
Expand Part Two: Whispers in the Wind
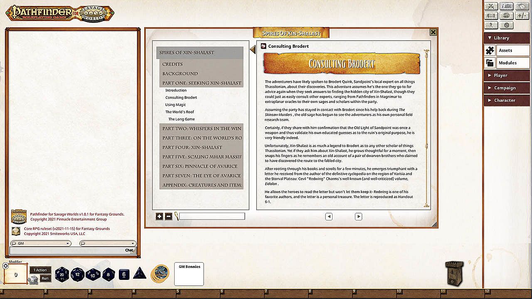(x=202, y=129)
